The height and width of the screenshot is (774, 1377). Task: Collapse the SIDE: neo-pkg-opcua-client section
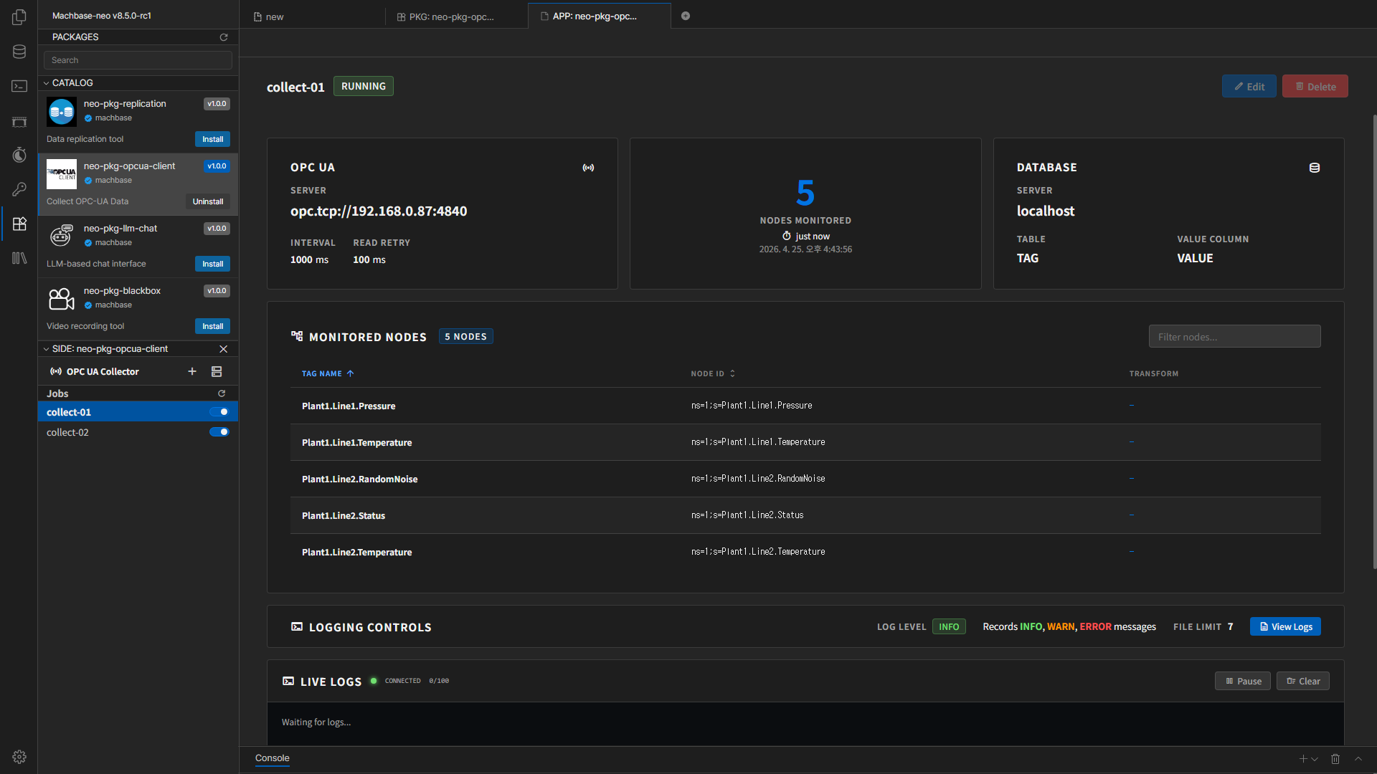click(46, 349)
